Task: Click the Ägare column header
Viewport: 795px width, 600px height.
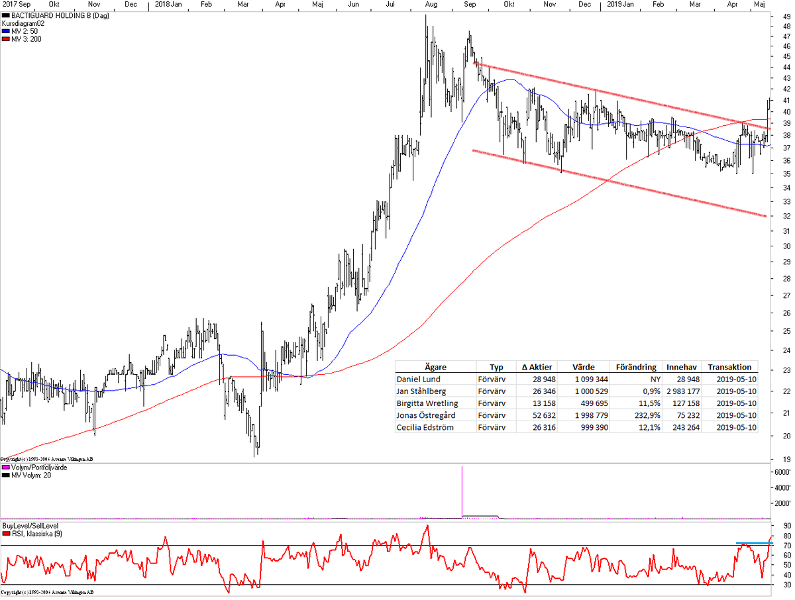Action: pos(435,367)
